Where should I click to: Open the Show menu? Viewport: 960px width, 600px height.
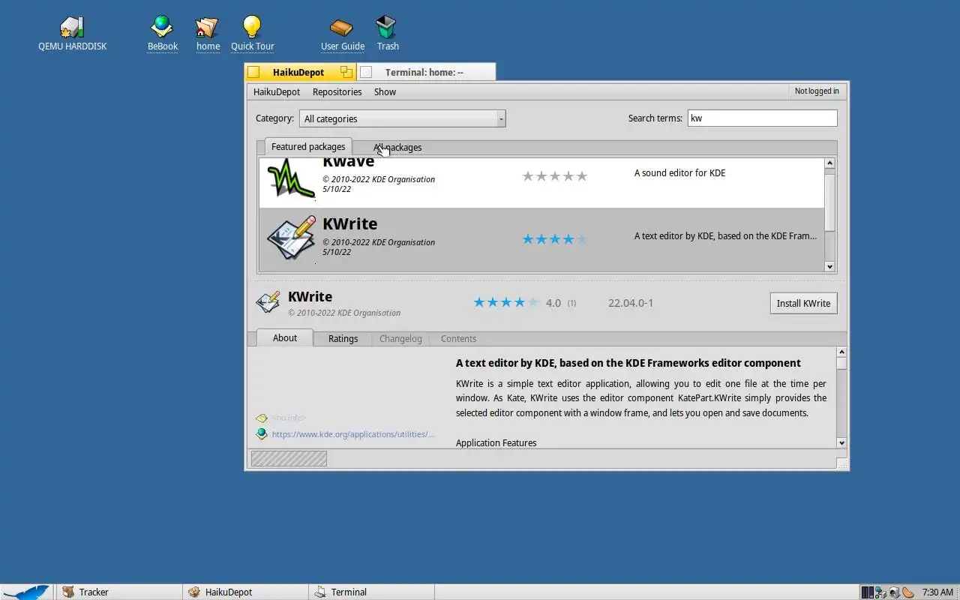[385, 91]
